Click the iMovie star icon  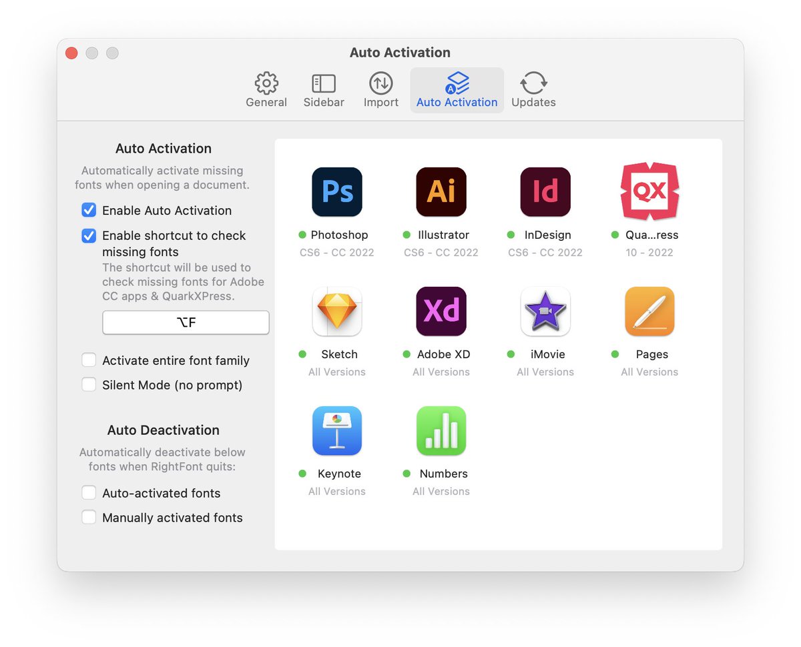tap(545, 311)
